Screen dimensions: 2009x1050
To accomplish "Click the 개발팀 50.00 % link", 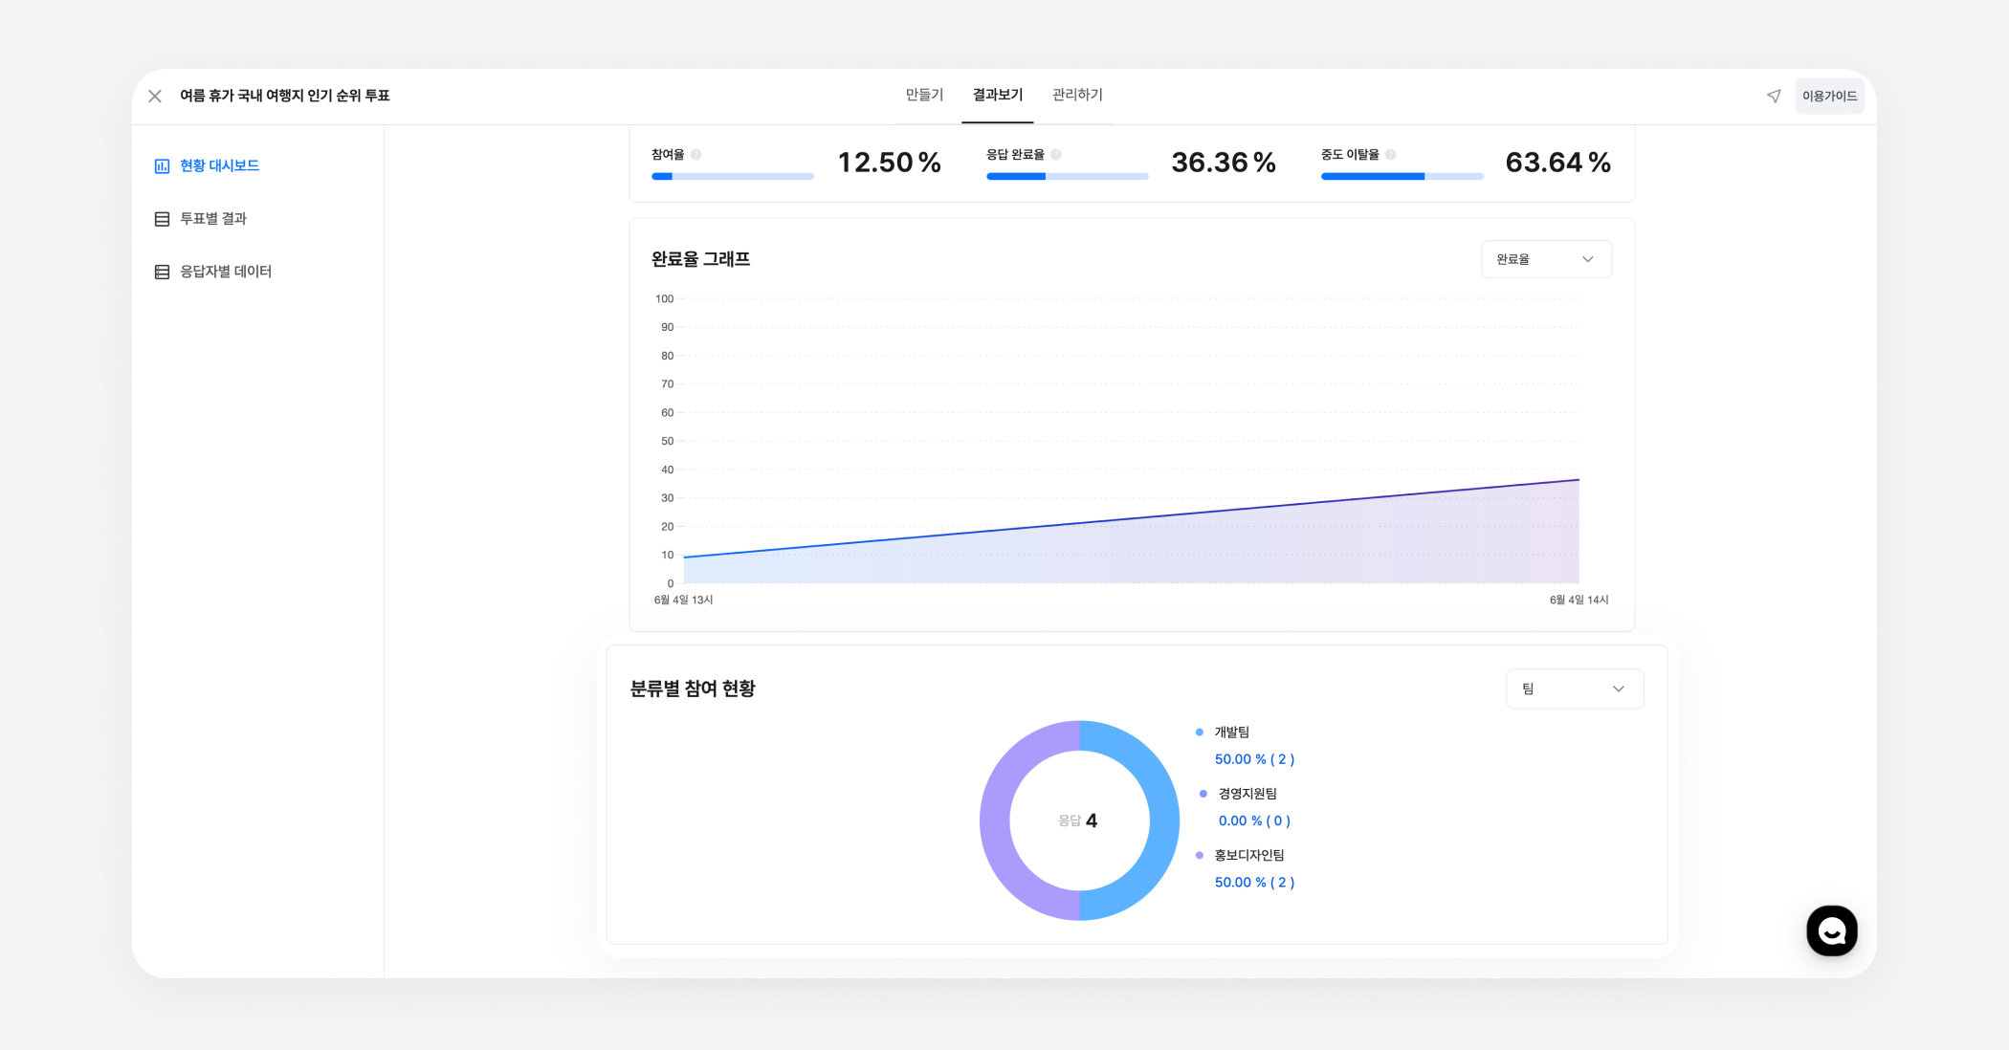I will click(1254, 759).
